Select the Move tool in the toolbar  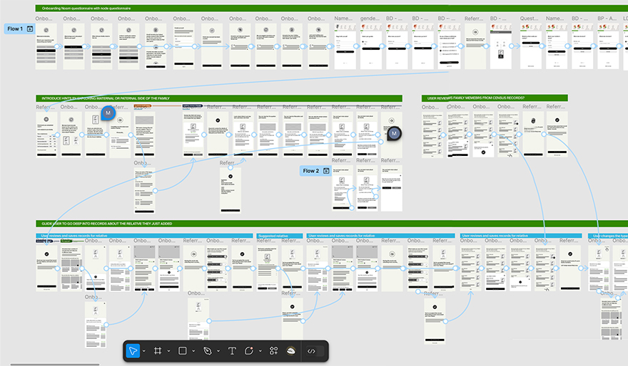(x=133, y=351)
